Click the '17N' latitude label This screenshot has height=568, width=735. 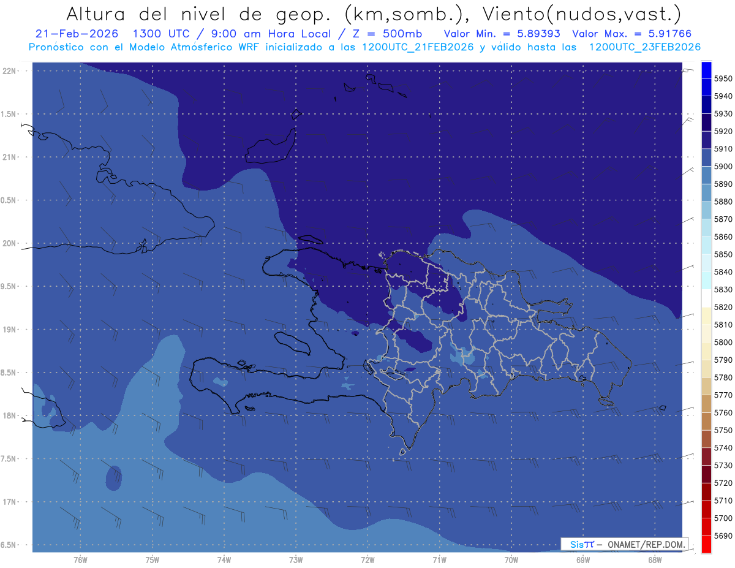[x=10, y=502]
